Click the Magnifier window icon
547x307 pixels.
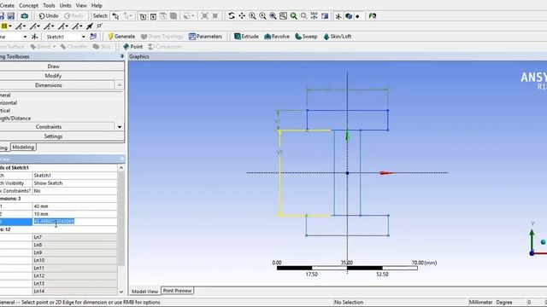283,15
